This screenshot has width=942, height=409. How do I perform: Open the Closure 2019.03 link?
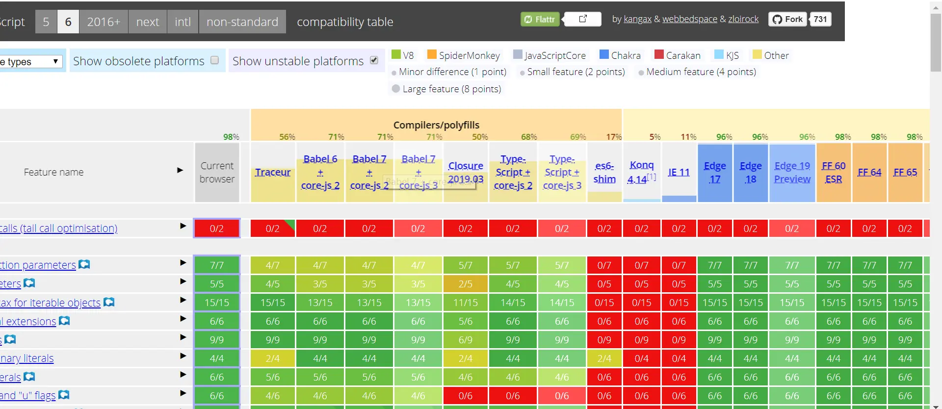[x=466, y=173]
